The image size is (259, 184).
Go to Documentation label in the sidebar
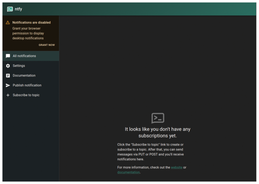(x=24, y=76)
